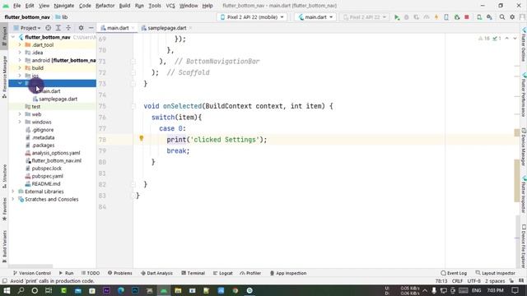Expand the .idea folder
Viewport: 527px width, 296px height.
pyautogui.click(x=20, y=53)
